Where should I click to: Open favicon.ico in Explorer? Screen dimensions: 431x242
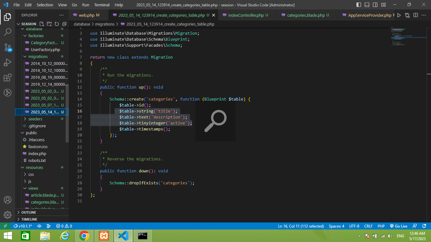(x=42, y=147)
